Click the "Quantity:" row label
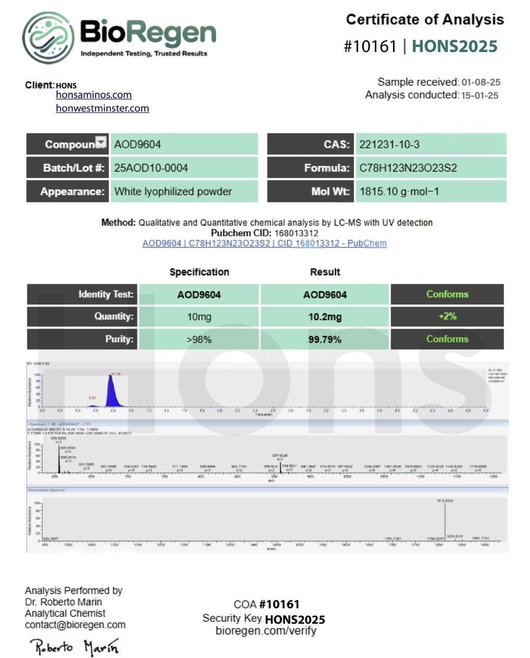Image resolution: width=530 pixels, height=658 pixels. point(82,317)
